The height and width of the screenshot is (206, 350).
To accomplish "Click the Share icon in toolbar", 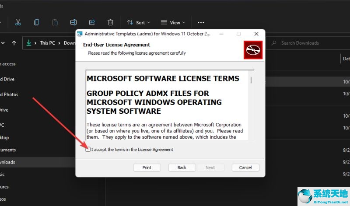I will (x=92, y=22).
